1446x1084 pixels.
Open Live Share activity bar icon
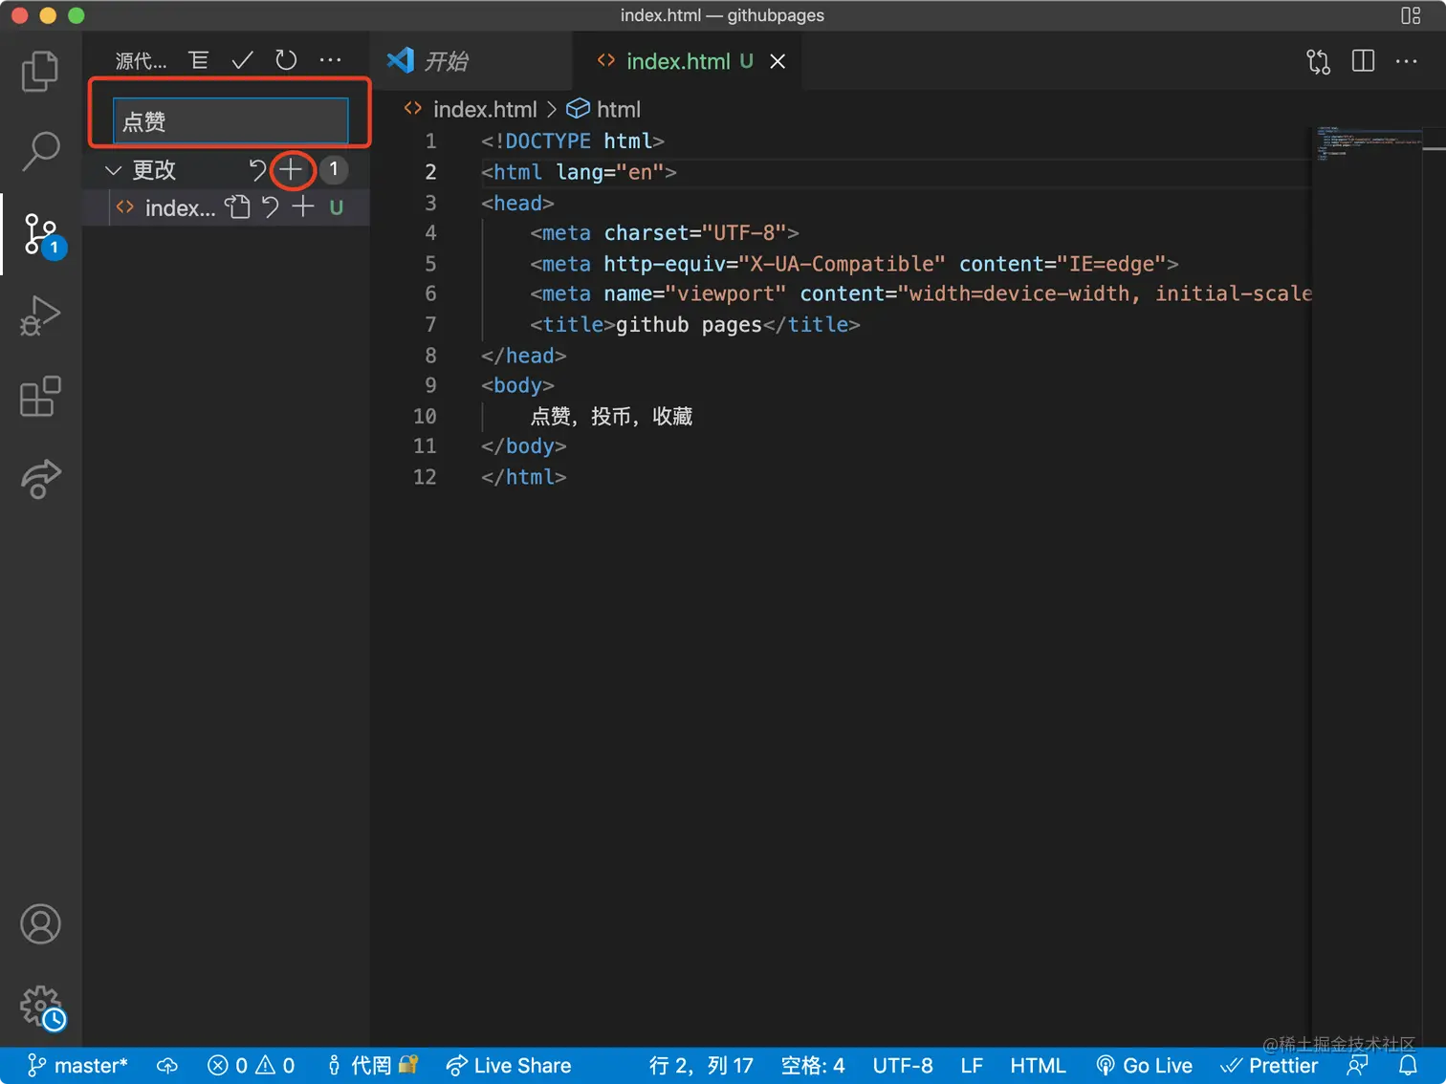[x=40, y=479]
